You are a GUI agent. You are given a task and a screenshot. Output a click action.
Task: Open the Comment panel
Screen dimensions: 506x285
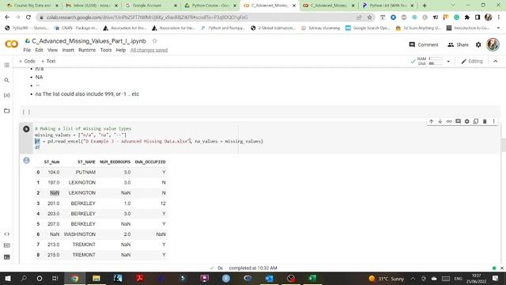tap(424, 44)
